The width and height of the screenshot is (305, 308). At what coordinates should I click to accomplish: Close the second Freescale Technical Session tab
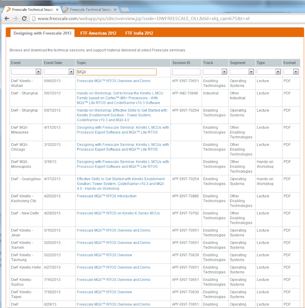coord(115,9)
